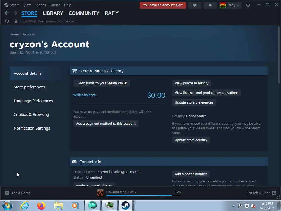The height and width of the screenshot is (211, 281).
Task: Open the Help menu
Action: tap(68, 5)
